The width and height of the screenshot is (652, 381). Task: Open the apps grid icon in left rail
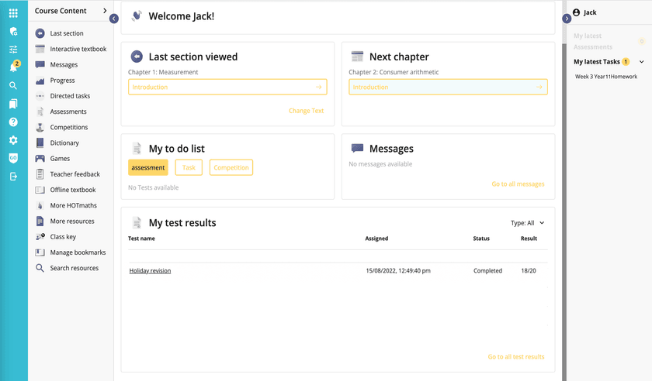[13, 13]
